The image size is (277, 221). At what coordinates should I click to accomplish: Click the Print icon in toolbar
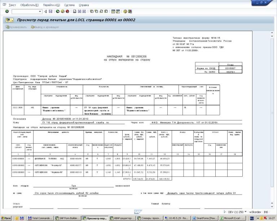click(75, 12)
